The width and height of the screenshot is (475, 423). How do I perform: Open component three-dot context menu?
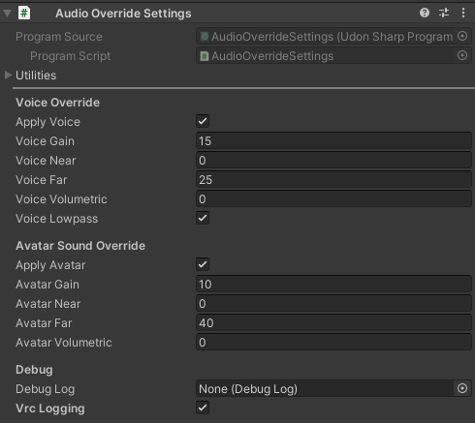[463, 13]
